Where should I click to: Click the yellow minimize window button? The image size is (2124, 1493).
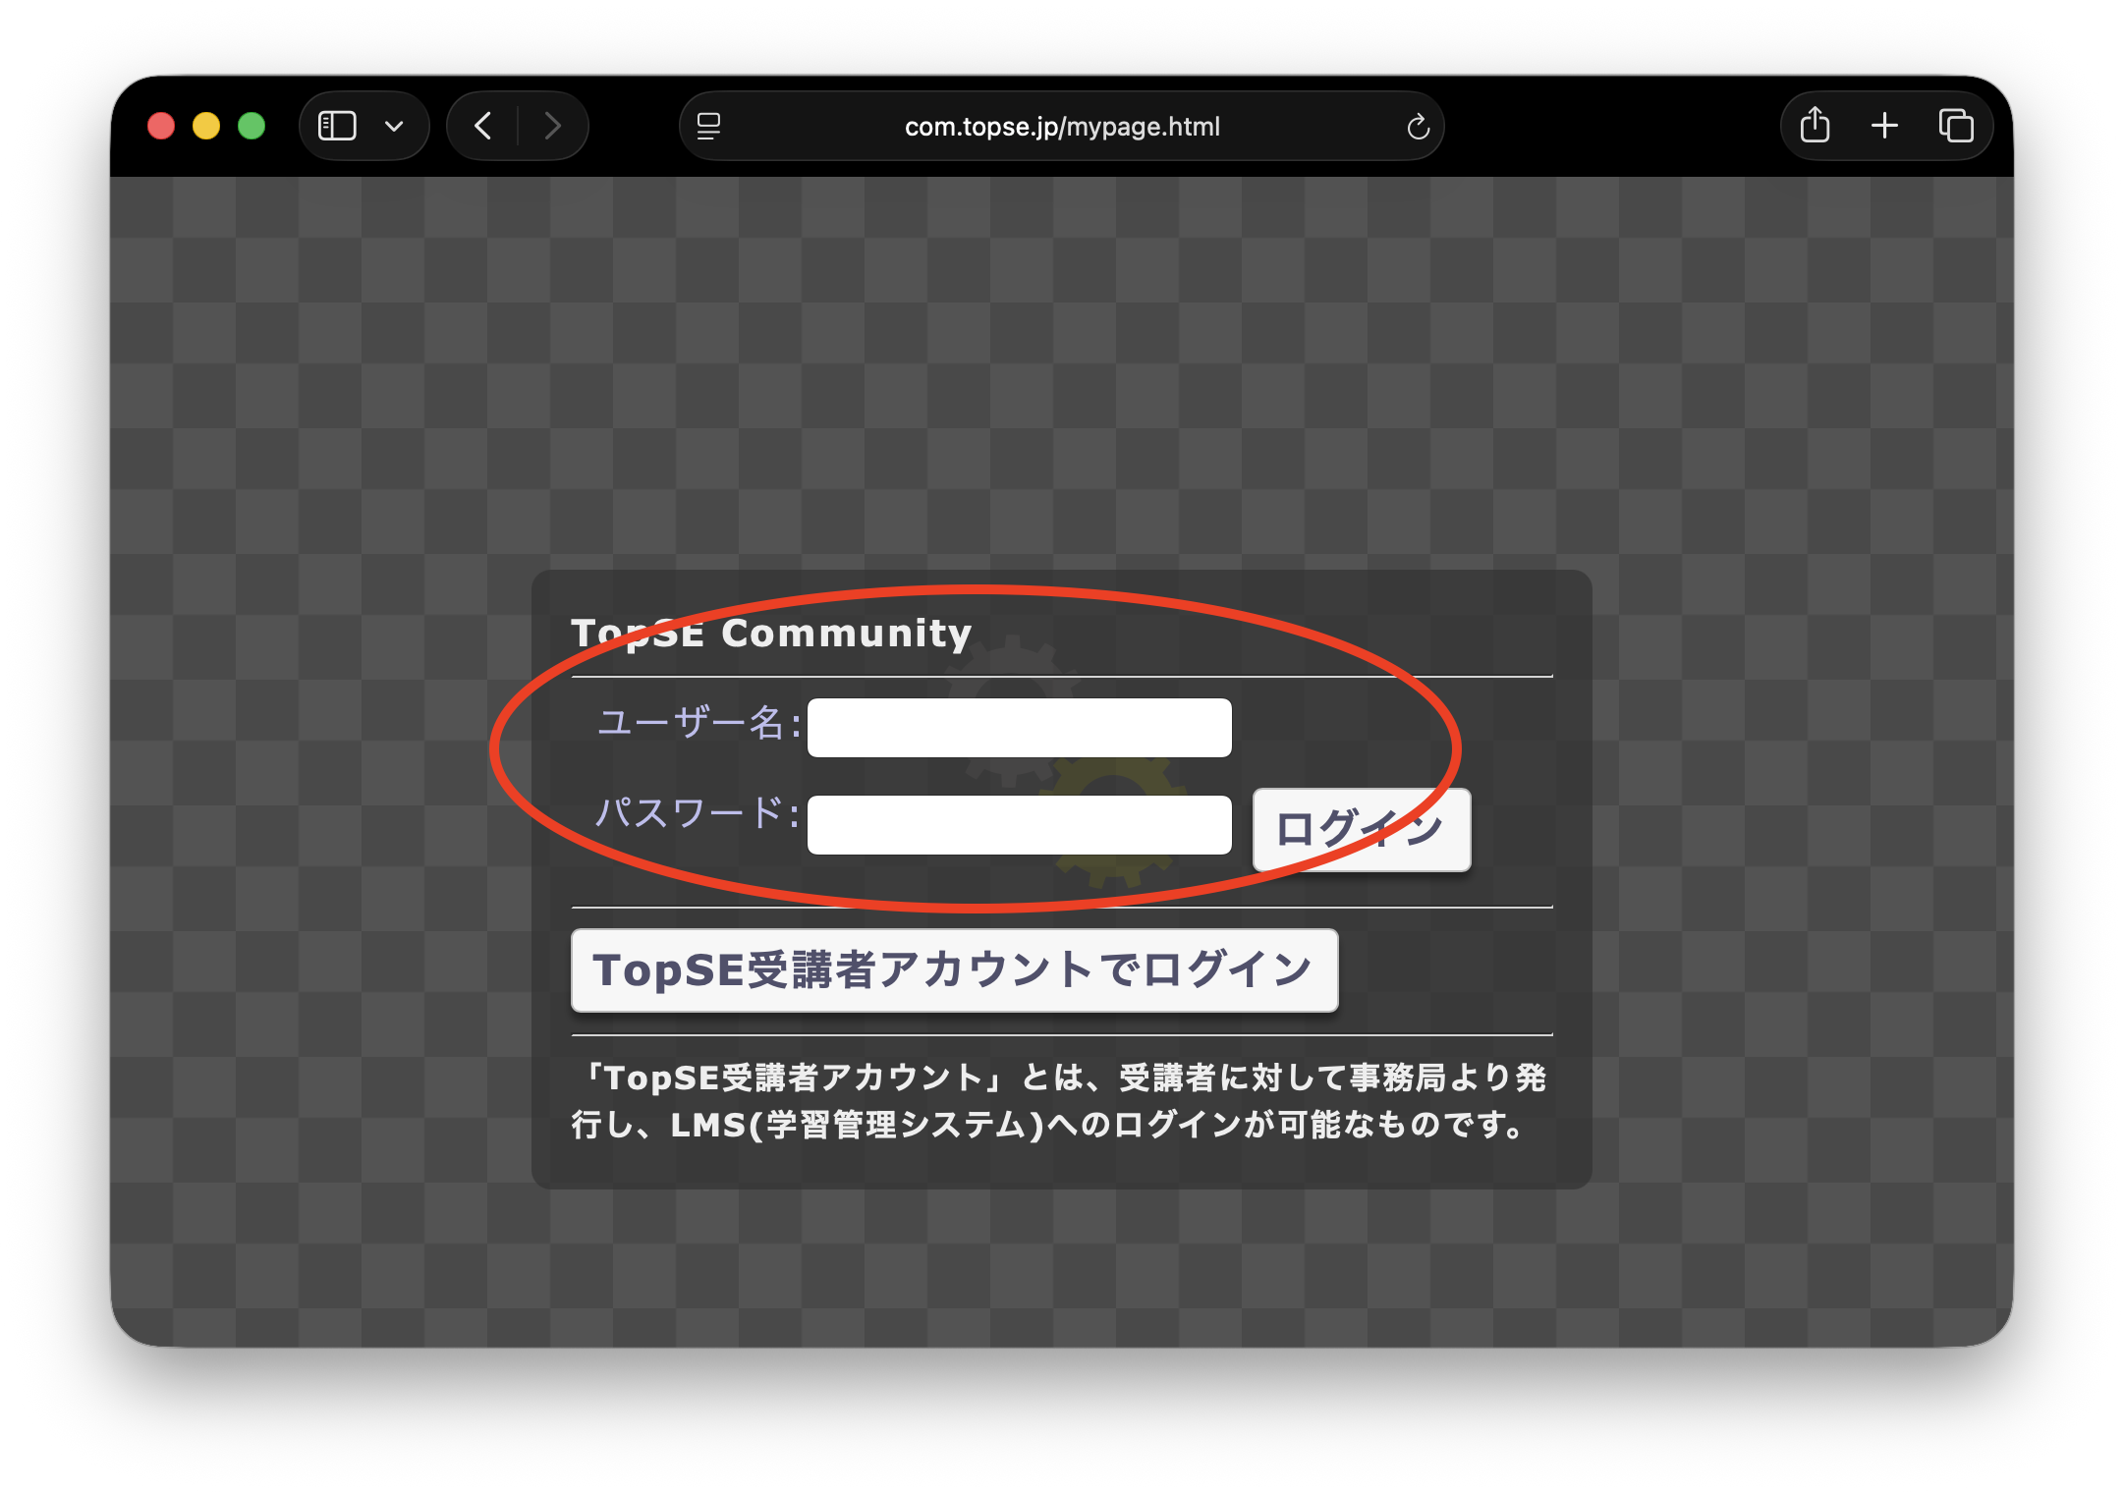206,126
